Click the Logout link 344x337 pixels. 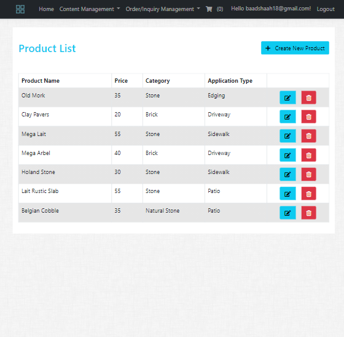326,9
